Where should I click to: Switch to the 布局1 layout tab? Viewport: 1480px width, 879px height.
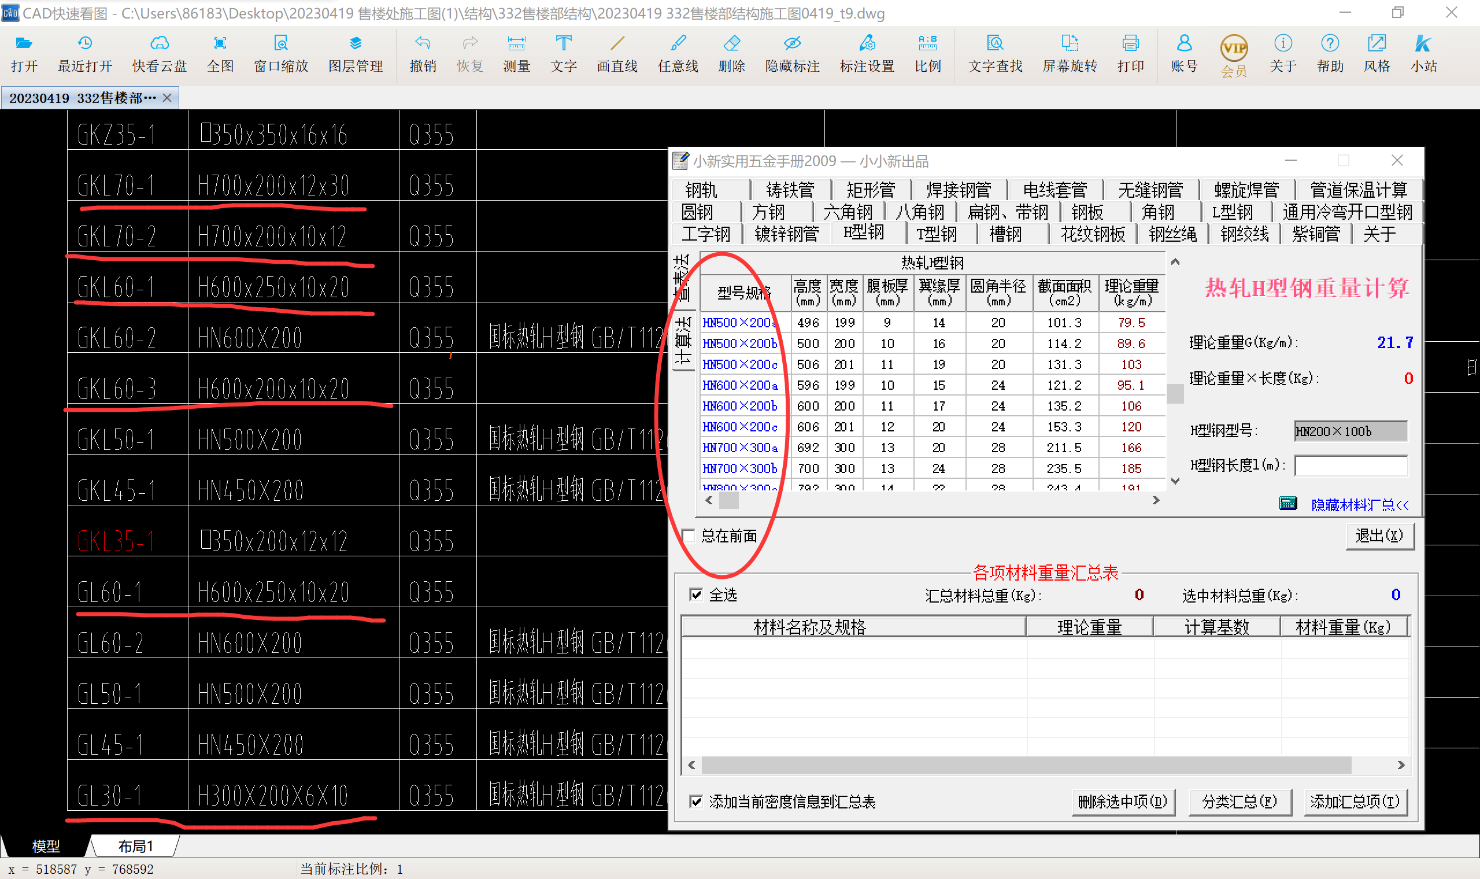coord(135,846)
